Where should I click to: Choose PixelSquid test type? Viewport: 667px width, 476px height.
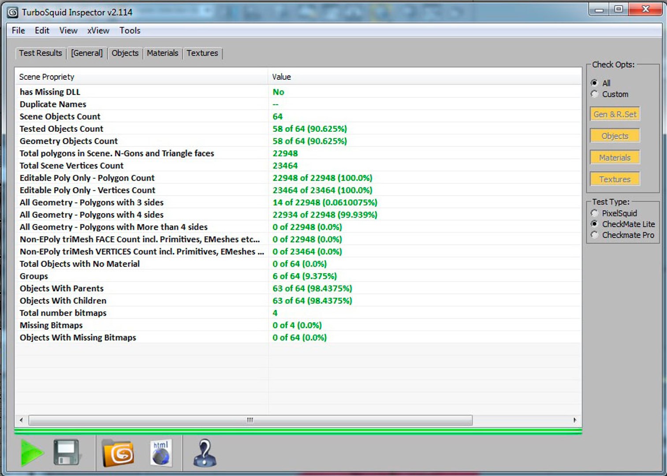click(595, 213)
